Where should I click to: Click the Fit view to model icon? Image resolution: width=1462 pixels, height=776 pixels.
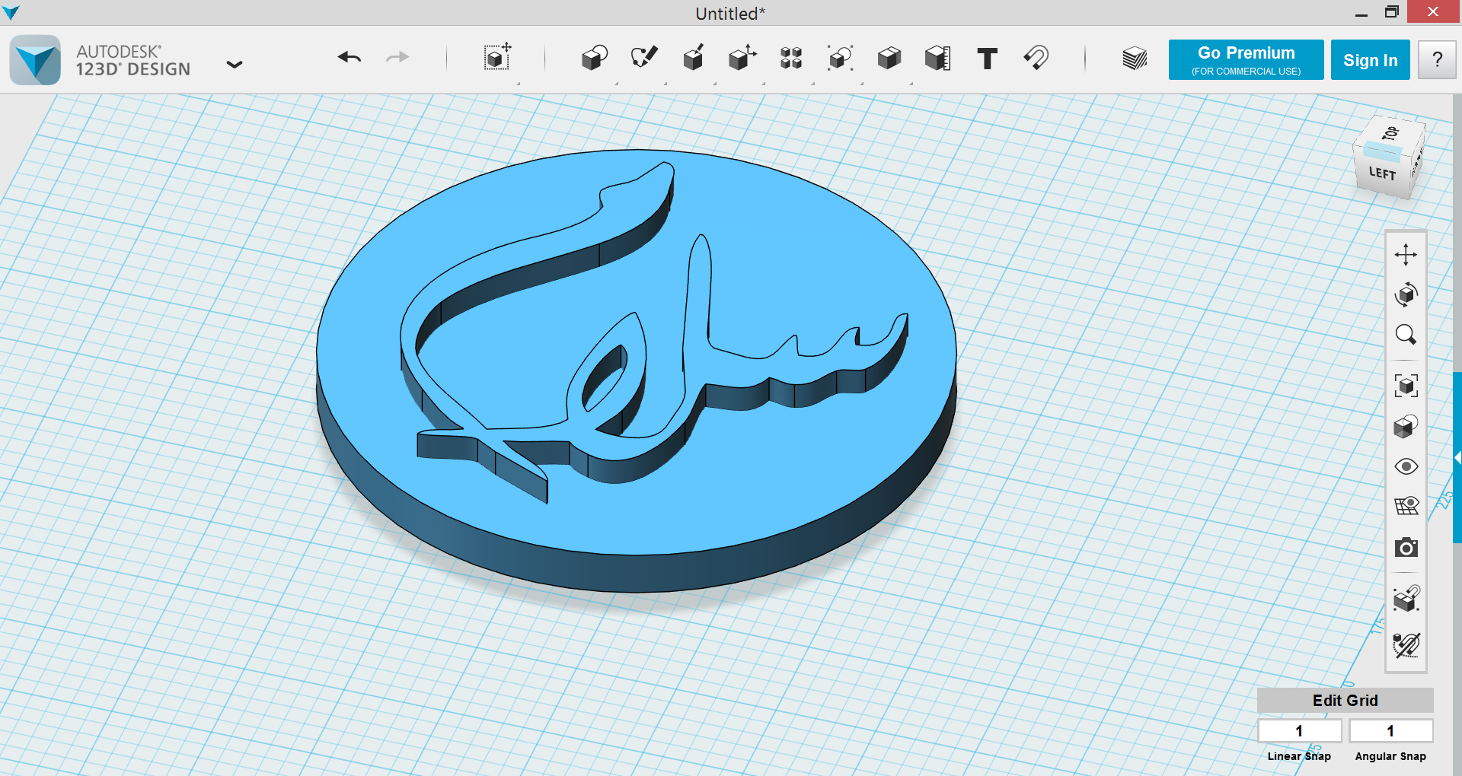(1406, 386)
